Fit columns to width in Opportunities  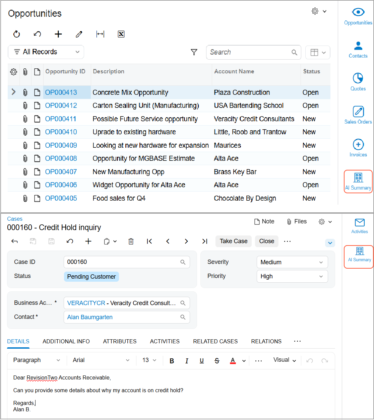[x=100, y=34]
